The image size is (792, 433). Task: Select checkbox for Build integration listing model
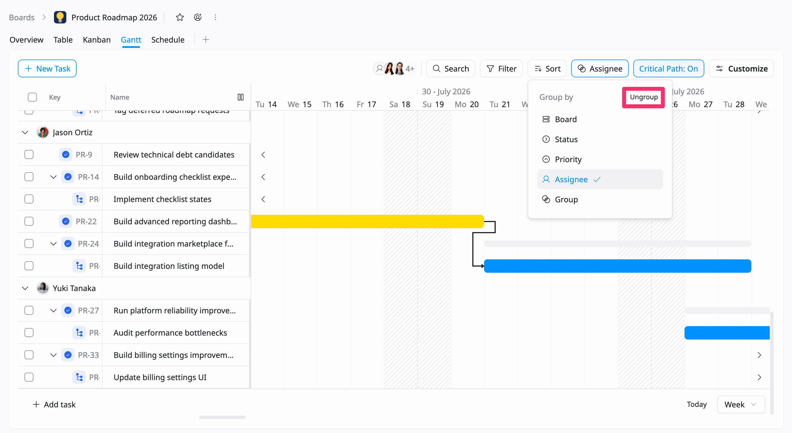tap(29, 266)
